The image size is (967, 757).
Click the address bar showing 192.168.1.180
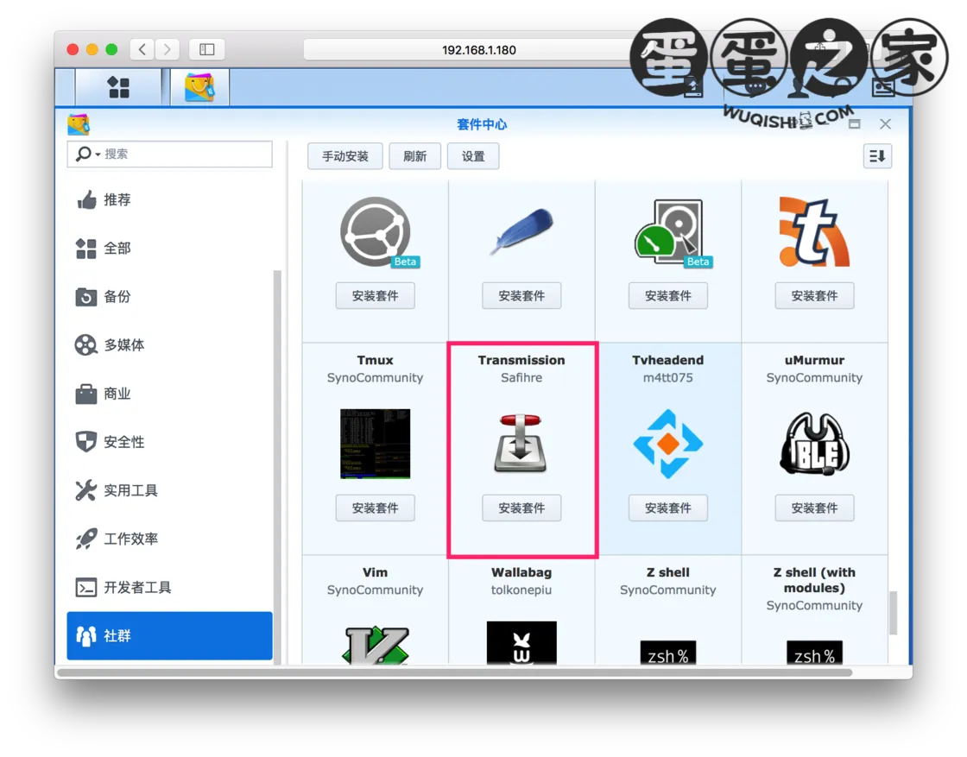pos(478,50)
